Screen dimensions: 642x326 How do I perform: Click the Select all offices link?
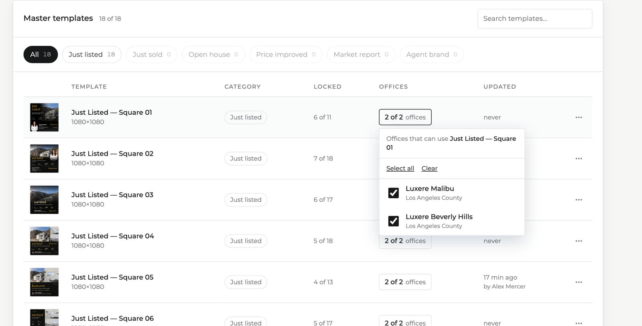point(400,168)
